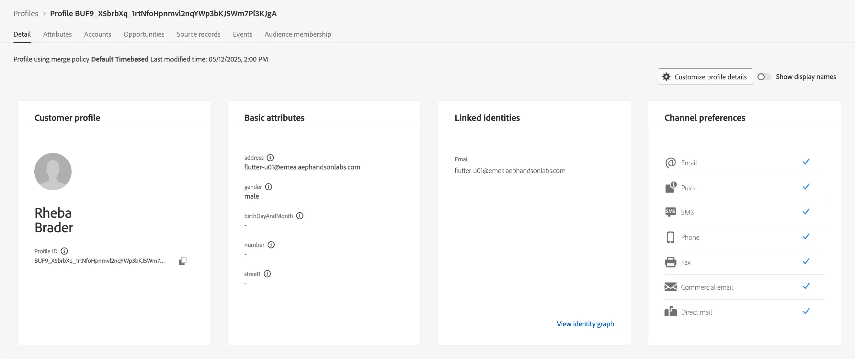Screen dimensions: 855x359
Task: Select the Detail tab
Action: coord(22,34)
